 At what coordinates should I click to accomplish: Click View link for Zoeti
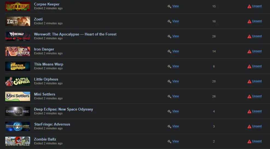pyautogui.click(x=176, y=21)
